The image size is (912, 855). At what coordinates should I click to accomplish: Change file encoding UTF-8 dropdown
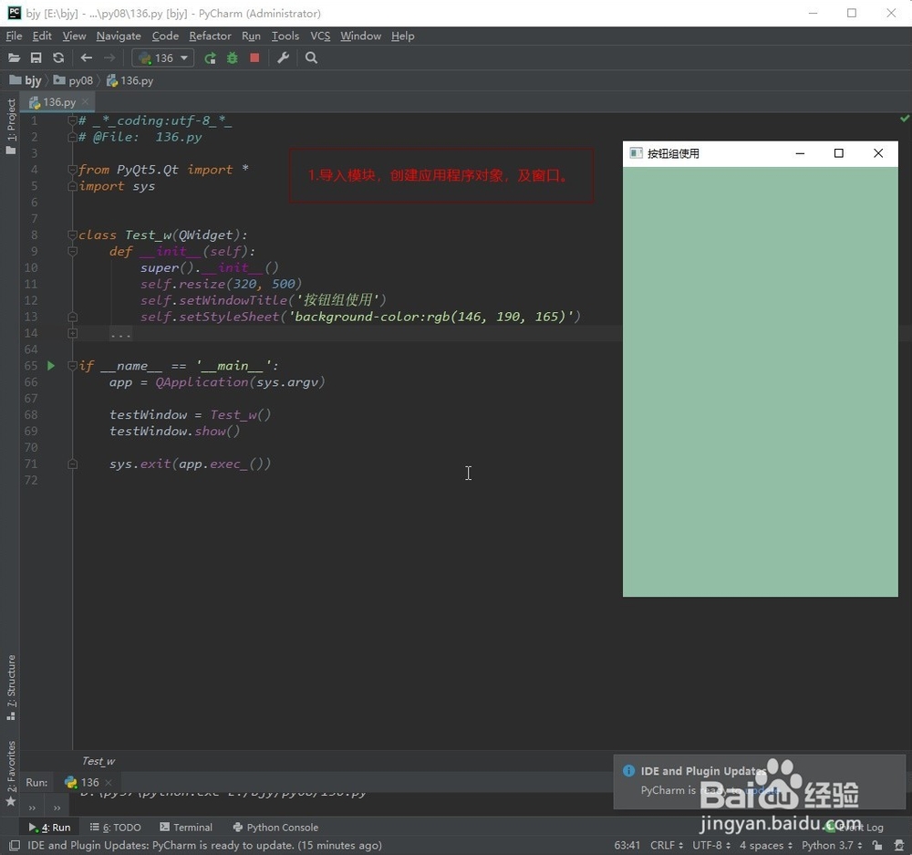click(x=710, y=845)
